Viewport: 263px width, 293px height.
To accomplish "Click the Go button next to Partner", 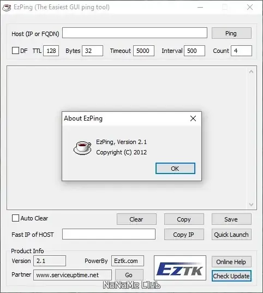I will (129, 275).
